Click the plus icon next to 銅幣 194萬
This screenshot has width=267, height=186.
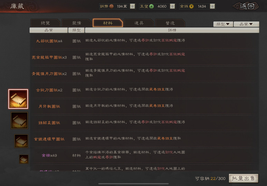tap(132, 6)
